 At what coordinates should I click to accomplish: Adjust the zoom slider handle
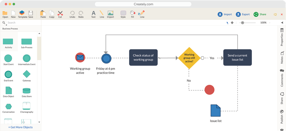243,23
